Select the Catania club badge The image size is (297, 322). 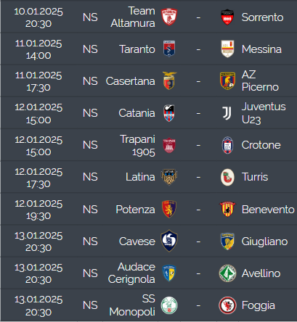[169, 113]
